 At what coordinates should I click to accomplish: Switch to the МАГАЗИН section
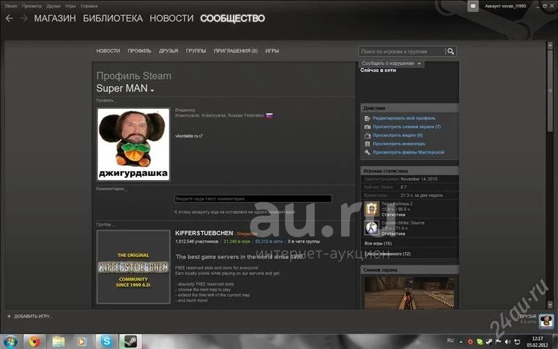55,18
